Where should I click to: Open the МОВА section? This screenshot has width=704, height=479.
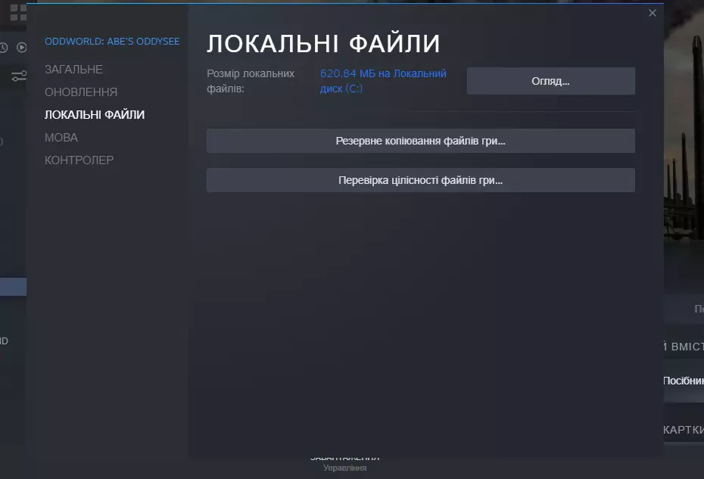[61, 138]
